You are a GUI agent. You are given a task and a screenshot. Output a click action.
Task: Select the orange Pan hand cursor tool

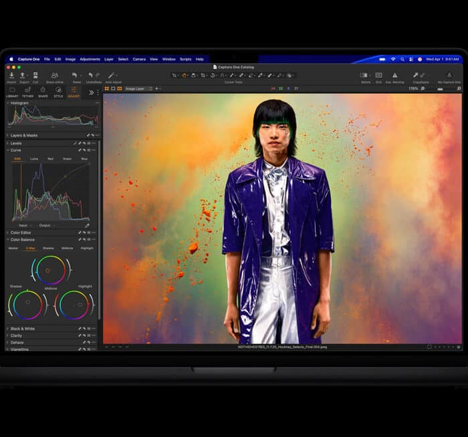[184, 76]
